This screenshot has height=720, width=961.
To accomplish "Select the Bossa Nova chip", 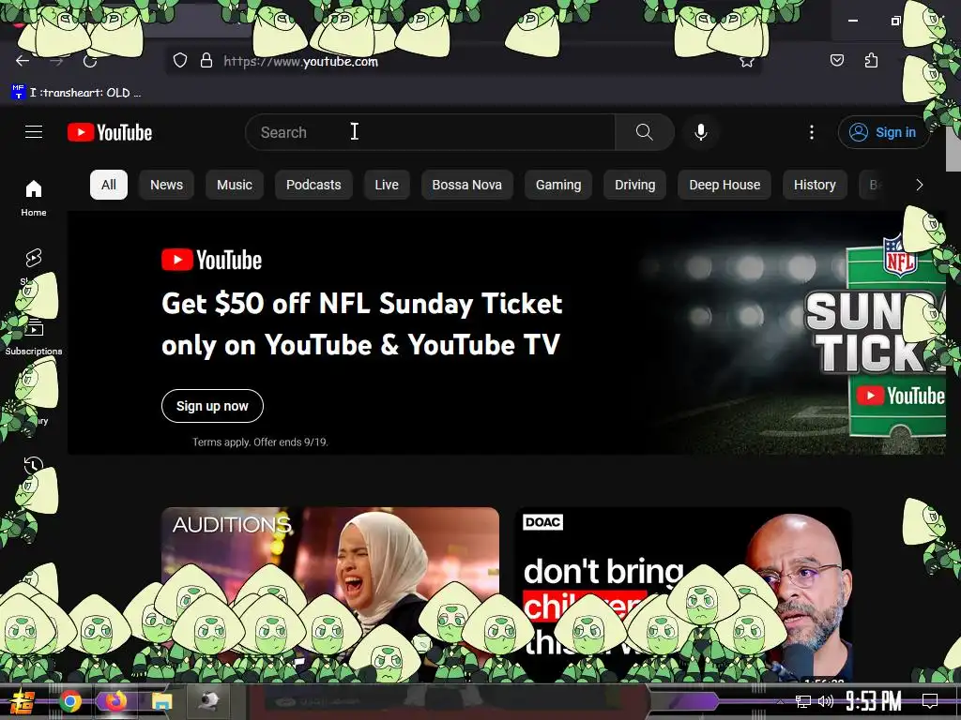I will [467, 185].
